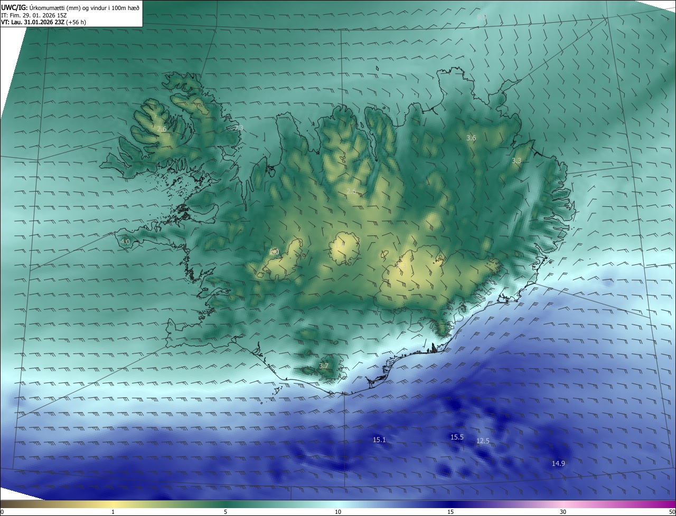Click the 2.3 precipitation value
The image size is (676, 516).
pos(239,128)
